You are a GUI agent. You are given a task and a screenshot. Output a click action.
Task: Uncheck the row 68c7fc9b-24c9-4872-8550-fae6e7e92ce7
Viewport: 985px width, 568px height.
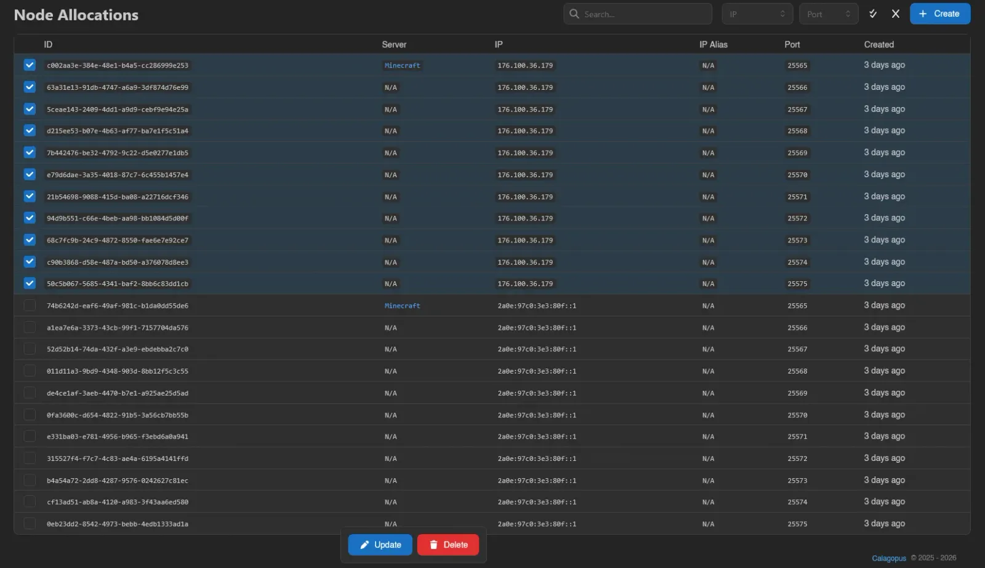(30, 240)
